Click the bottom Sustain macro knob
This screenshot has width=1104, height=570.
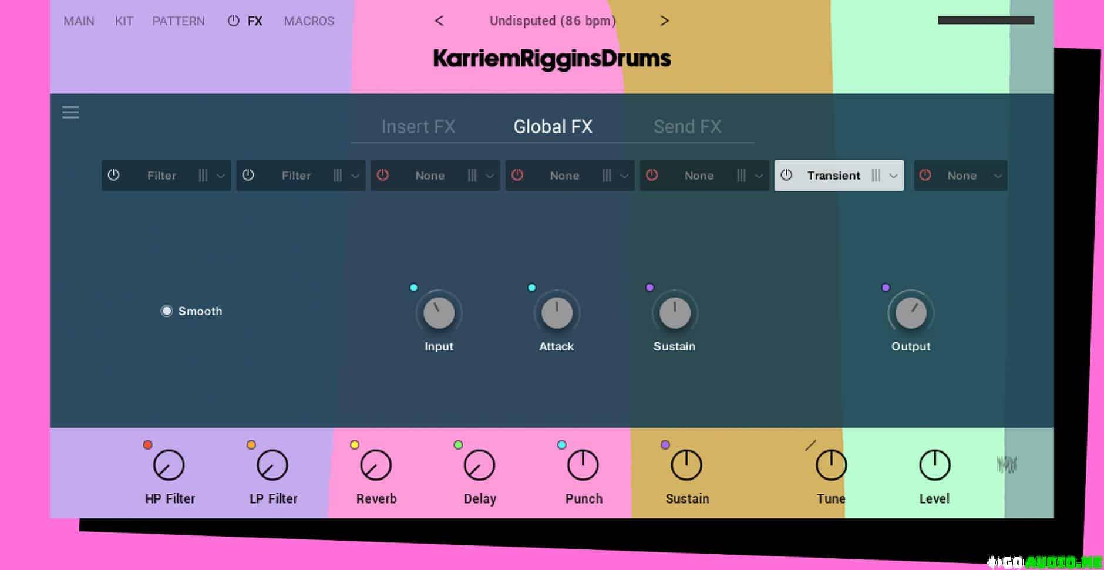[686, 465]
